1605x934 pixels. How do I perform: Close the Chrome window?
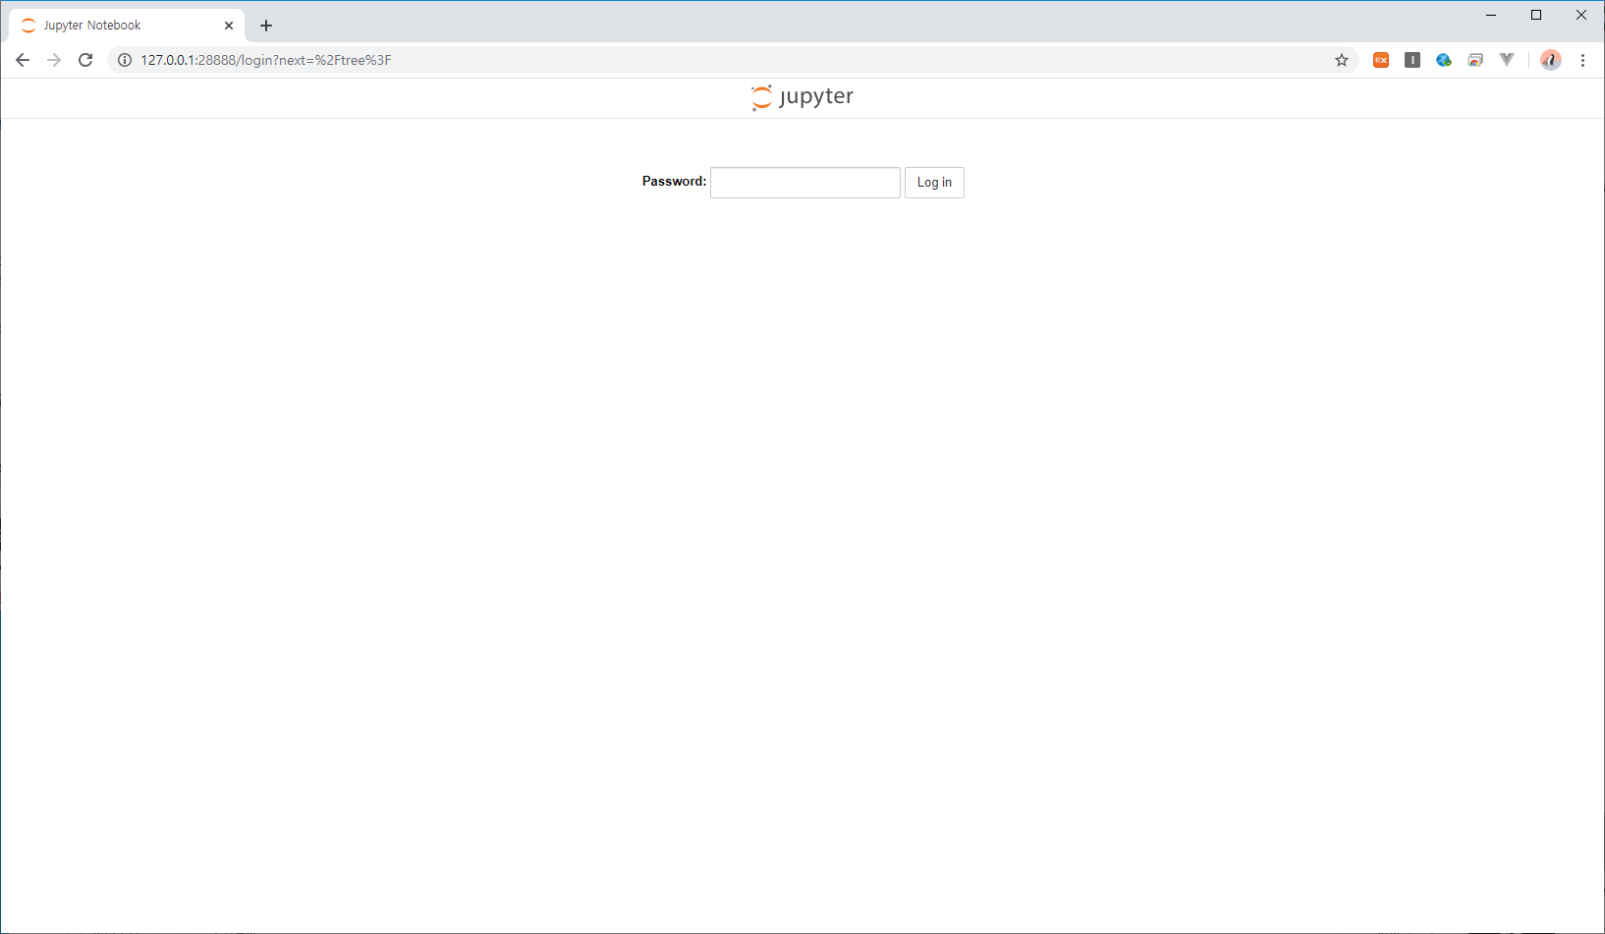pos(1581,15)
